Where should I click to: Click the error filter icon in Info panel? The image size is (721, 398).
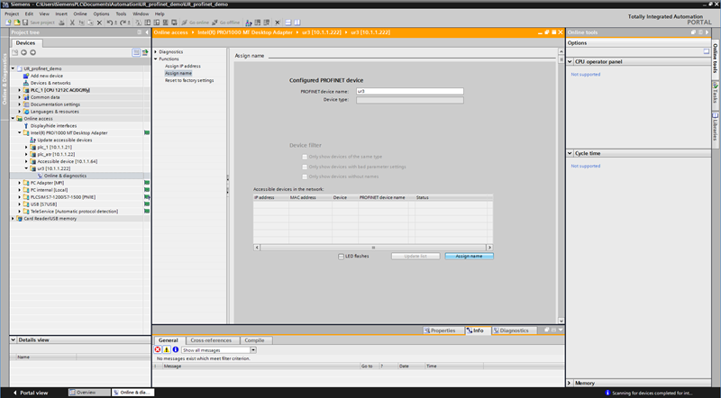click(158, 349)
